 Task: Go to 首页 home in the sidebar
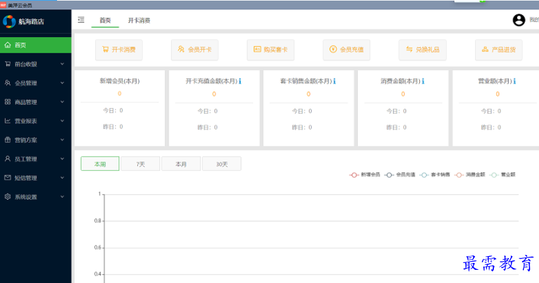pos(36,45)
